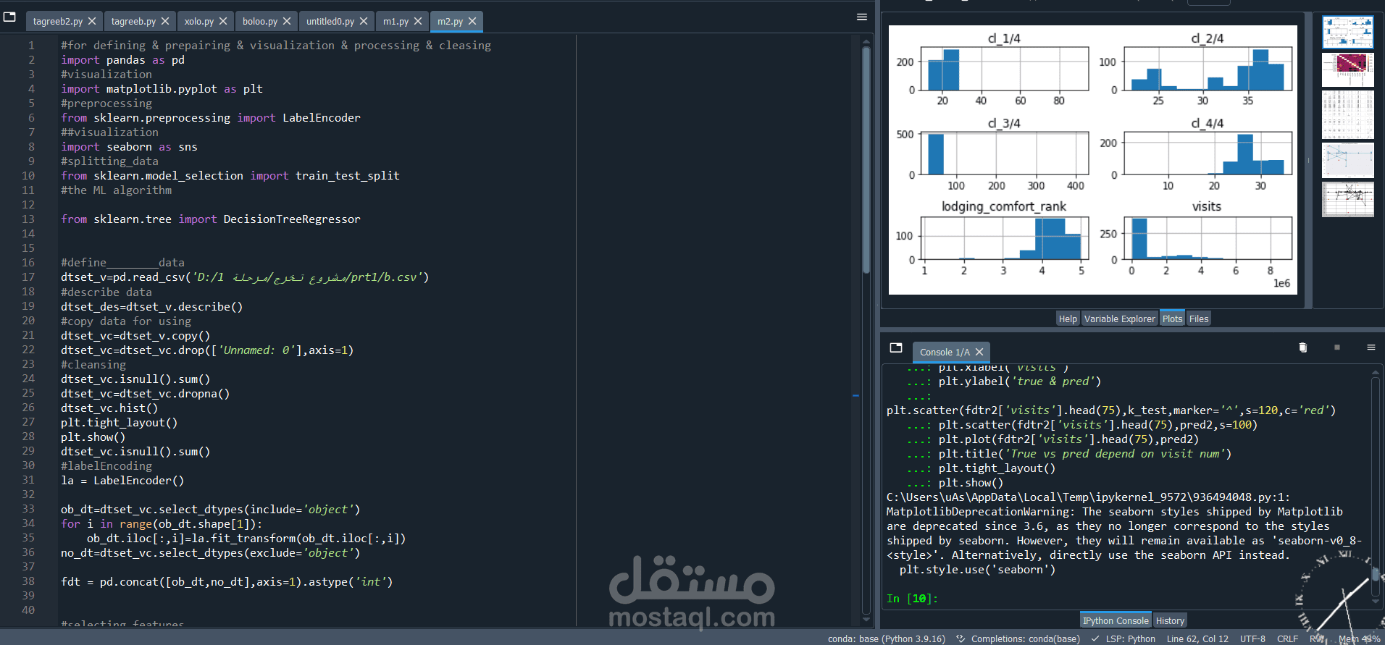The width and height of the screenshot is (1385, 645).
Task: Click the 'la = LabelEncoder()' line
Action: pyautogui.click(x=122, y=481)
